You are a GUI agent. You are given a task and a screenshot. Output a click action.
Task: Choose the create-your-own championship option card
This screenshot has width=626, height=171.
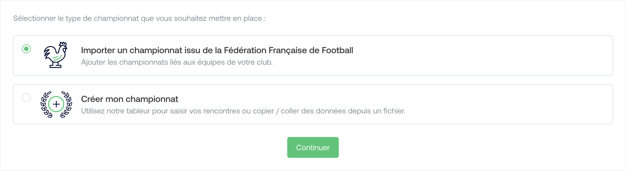(x=313, y=104)
